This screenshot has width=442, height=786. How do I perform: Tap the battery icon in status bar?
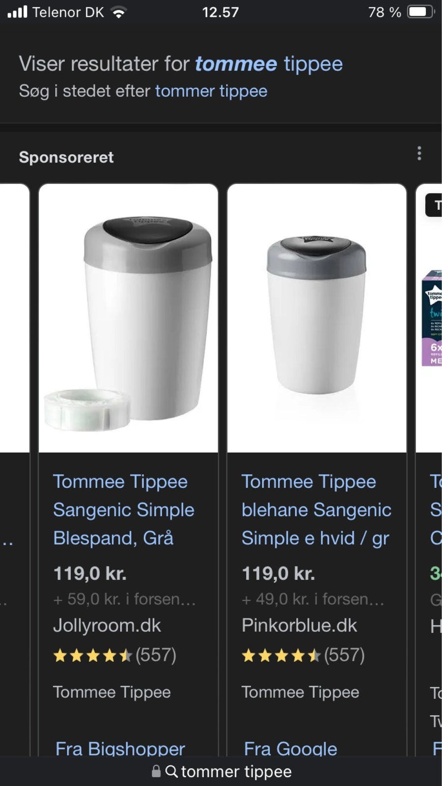click(x=421, y=12)
